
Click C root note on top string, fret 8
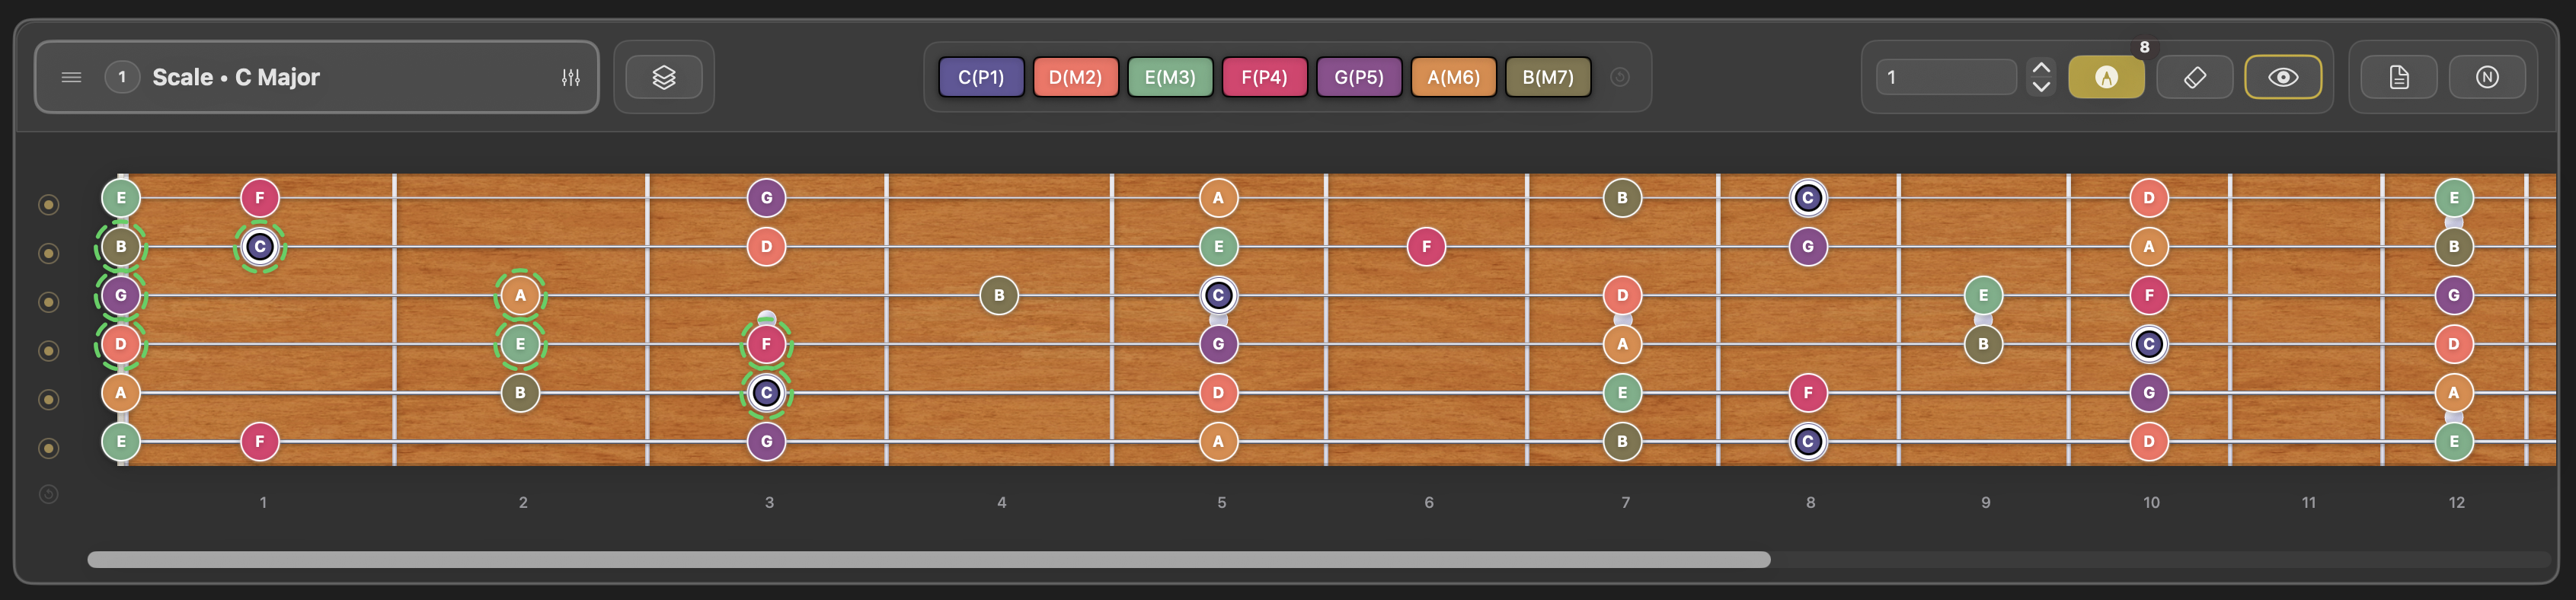(x=1807, y=198)
